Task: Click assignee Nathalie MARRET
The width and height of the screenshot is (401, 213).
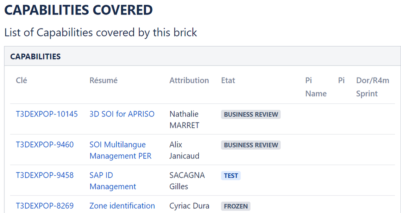Action: click(x=184, y=119)
